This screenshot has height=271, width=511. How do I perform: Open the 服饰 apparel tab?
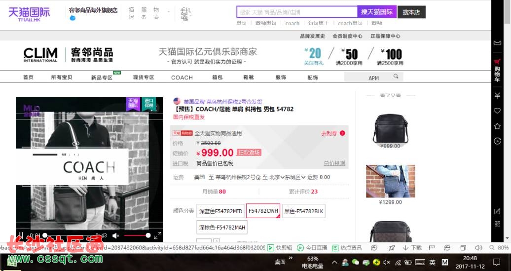tap(281, 77)
